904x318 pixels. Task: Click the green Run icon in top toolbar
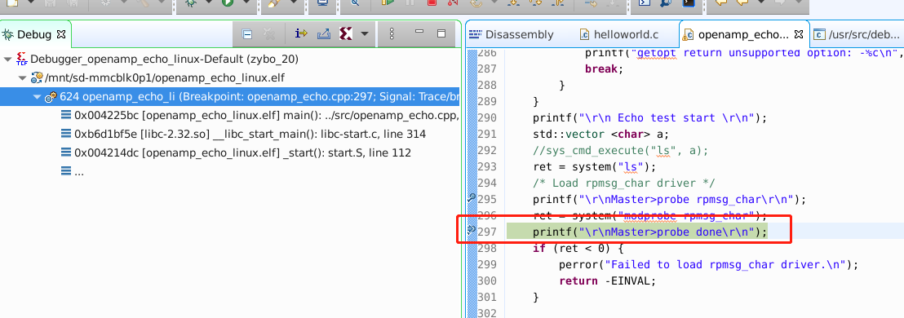(227, 2)
